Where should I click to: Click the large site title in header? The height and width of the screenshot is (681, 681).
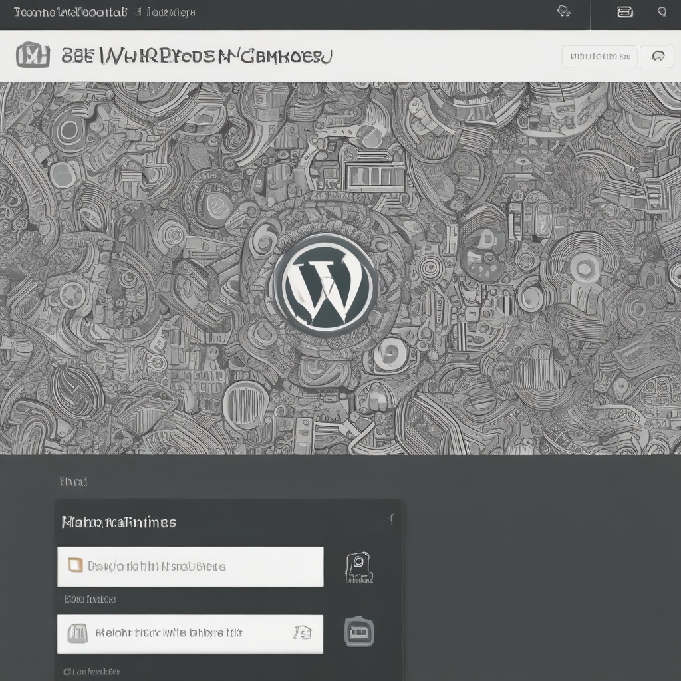pyautogui.click(x=196, y=57)
